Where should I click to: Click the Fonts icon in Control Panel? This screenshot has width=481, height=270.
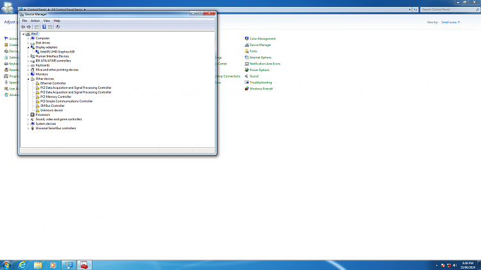tap(247, 51)
